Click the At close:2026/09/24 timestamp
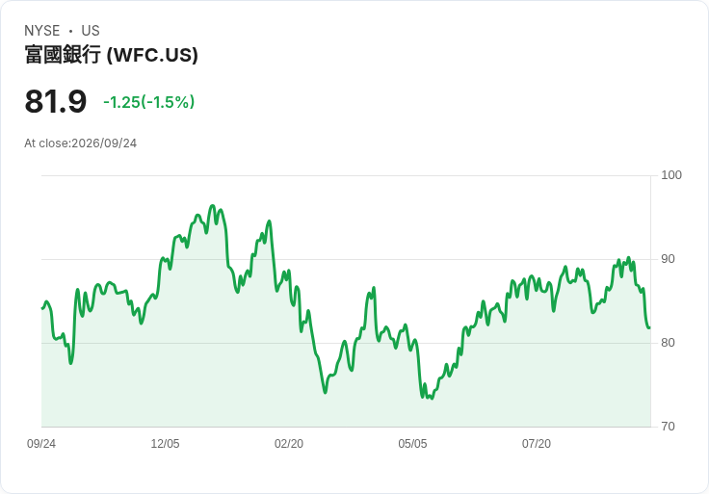The height and width of the screenshot is (494, 709). (81, 143)
